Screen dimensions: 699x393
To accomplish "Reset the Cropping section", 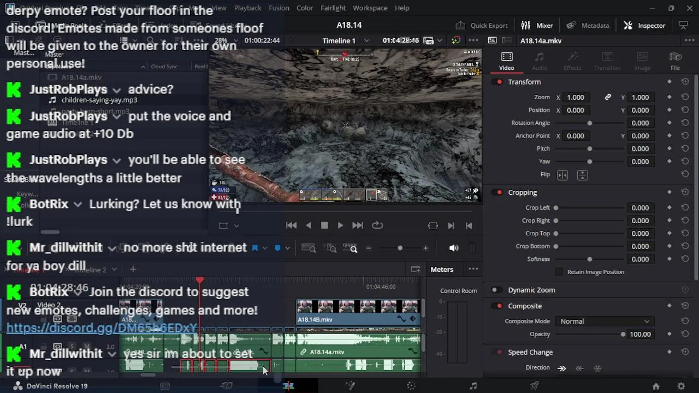I will point(685,192).
